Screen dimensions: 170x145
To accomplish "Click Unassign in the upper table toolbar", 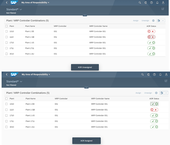I will point(145,21).
